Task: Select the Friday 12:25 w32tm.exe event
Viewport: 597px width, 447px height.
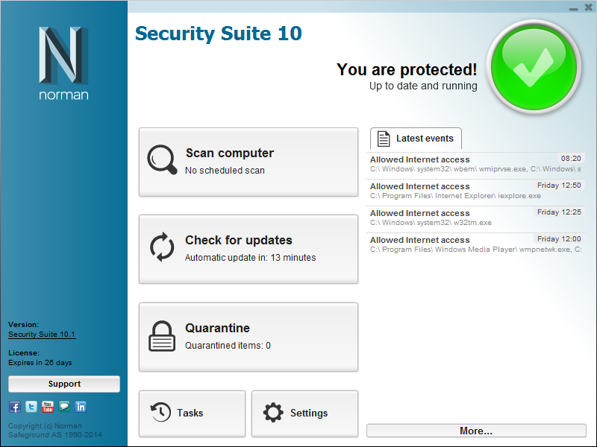Action: [x=475, y=218]
